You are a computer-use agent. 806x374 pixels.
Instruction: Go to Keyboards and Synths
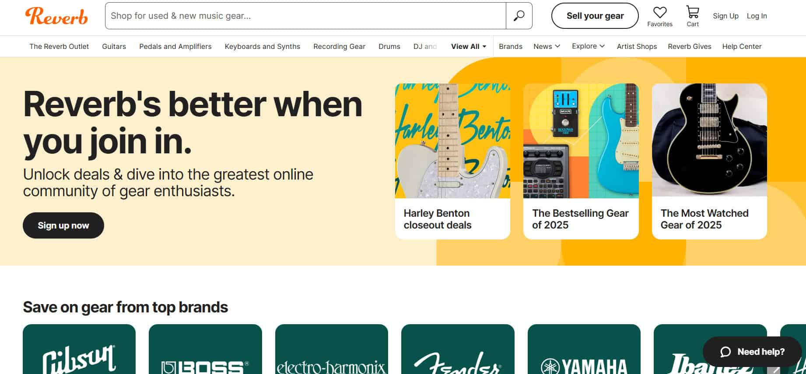262,46
